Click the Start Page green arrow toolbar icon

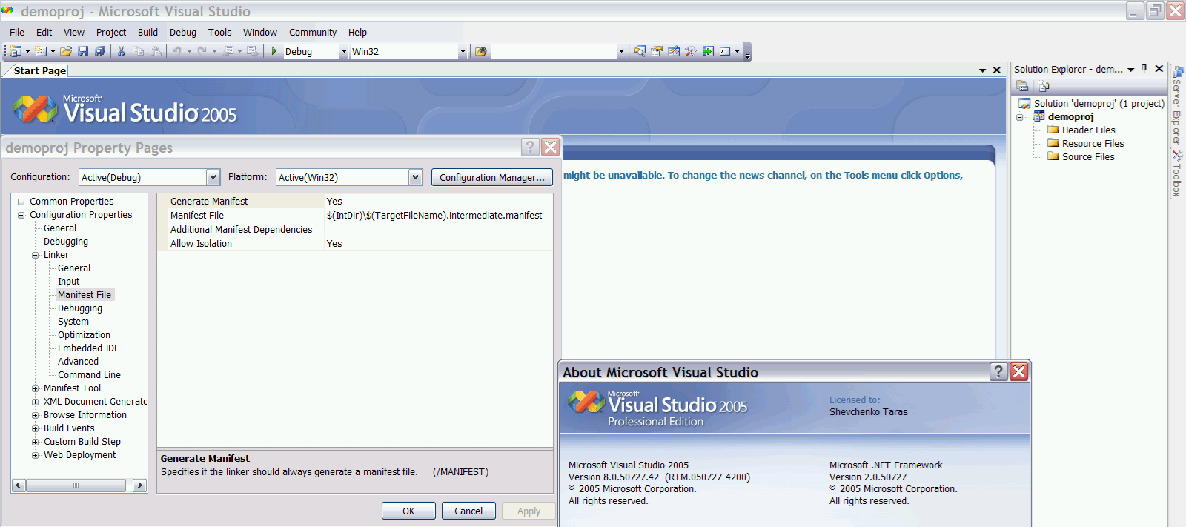coord(708,51)
